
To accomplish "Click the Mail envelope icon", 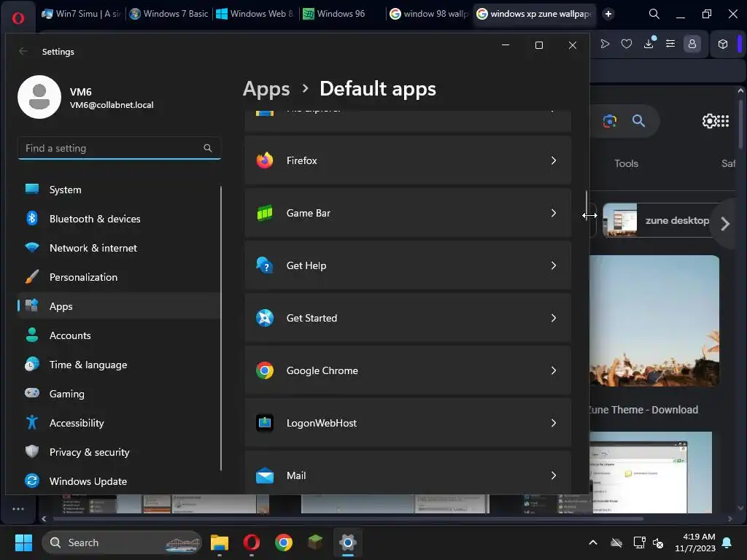I will (x=264, y=475).
